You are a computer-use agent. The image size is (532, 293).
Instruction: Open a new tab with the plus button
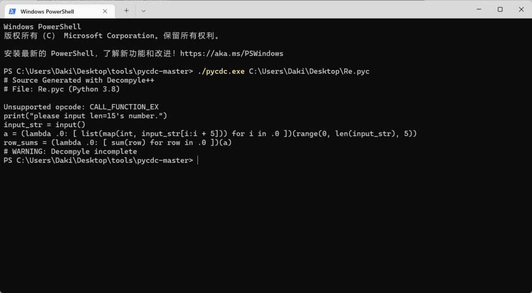click(x=126, y=10)
